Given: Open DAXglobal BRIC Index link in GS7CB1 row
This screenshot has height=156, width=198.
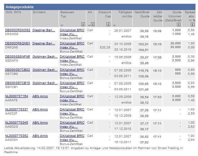Looking at the screenshot, I should (x=72, y=85).
